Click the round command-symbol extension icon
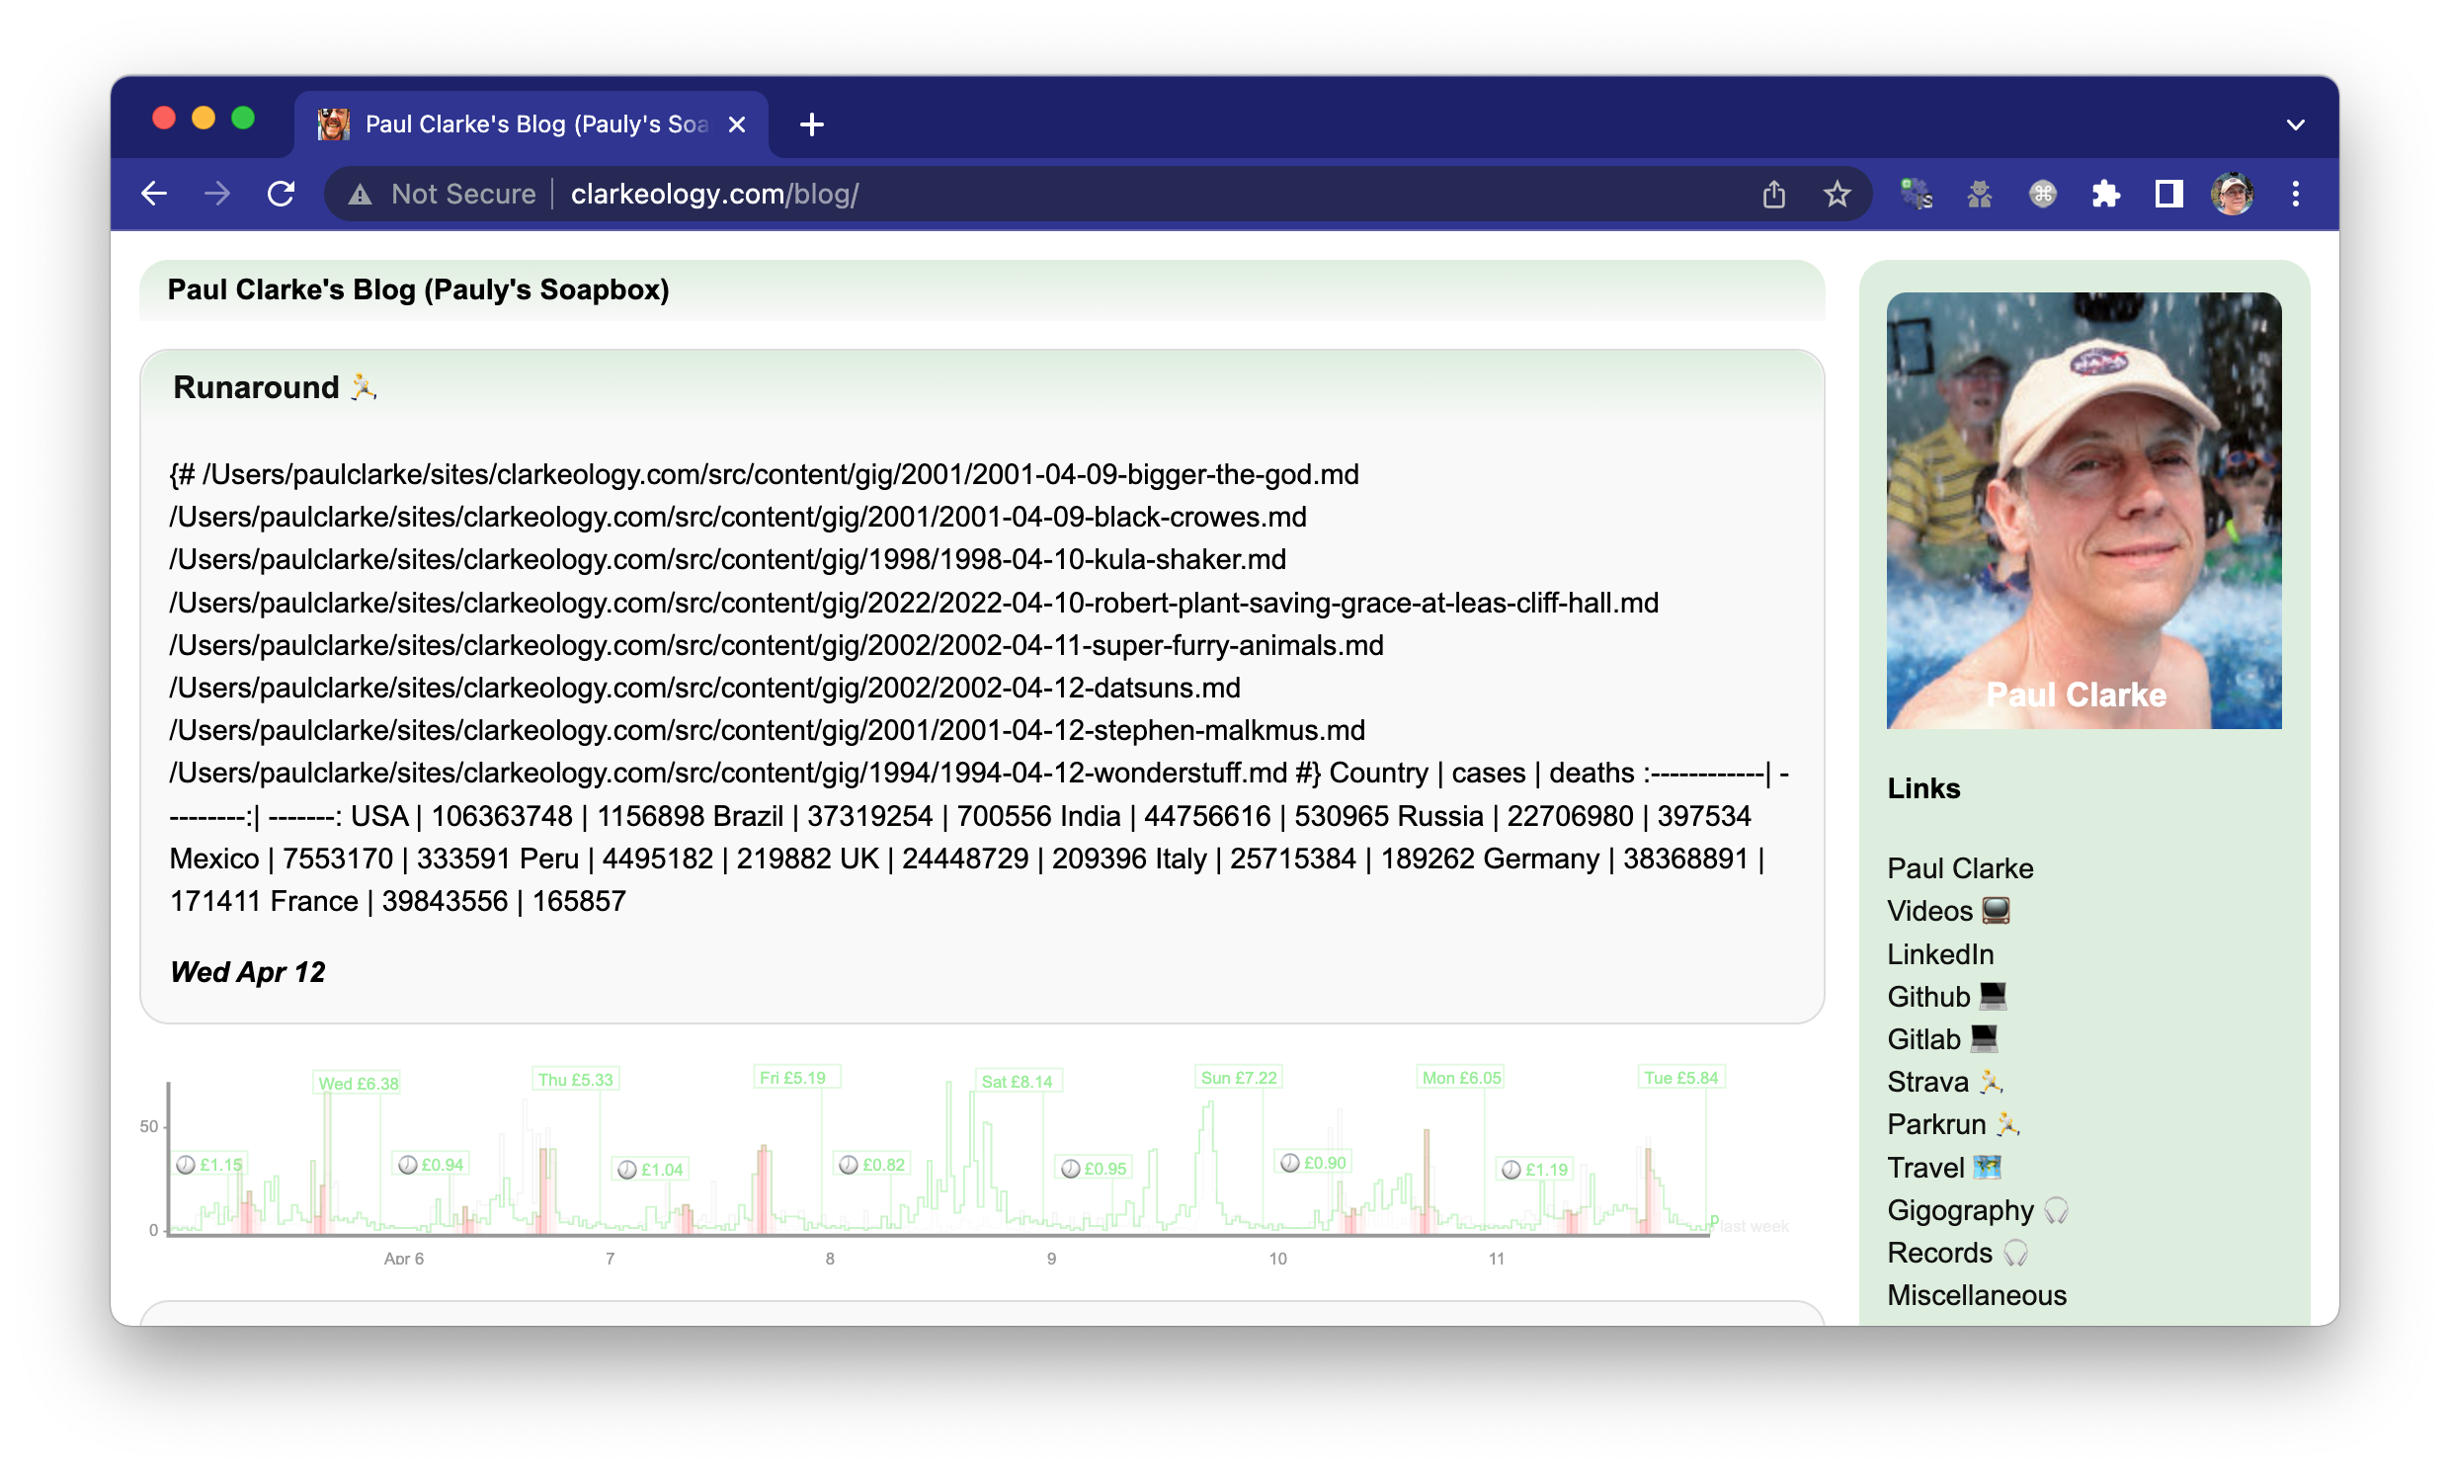 2042,194
